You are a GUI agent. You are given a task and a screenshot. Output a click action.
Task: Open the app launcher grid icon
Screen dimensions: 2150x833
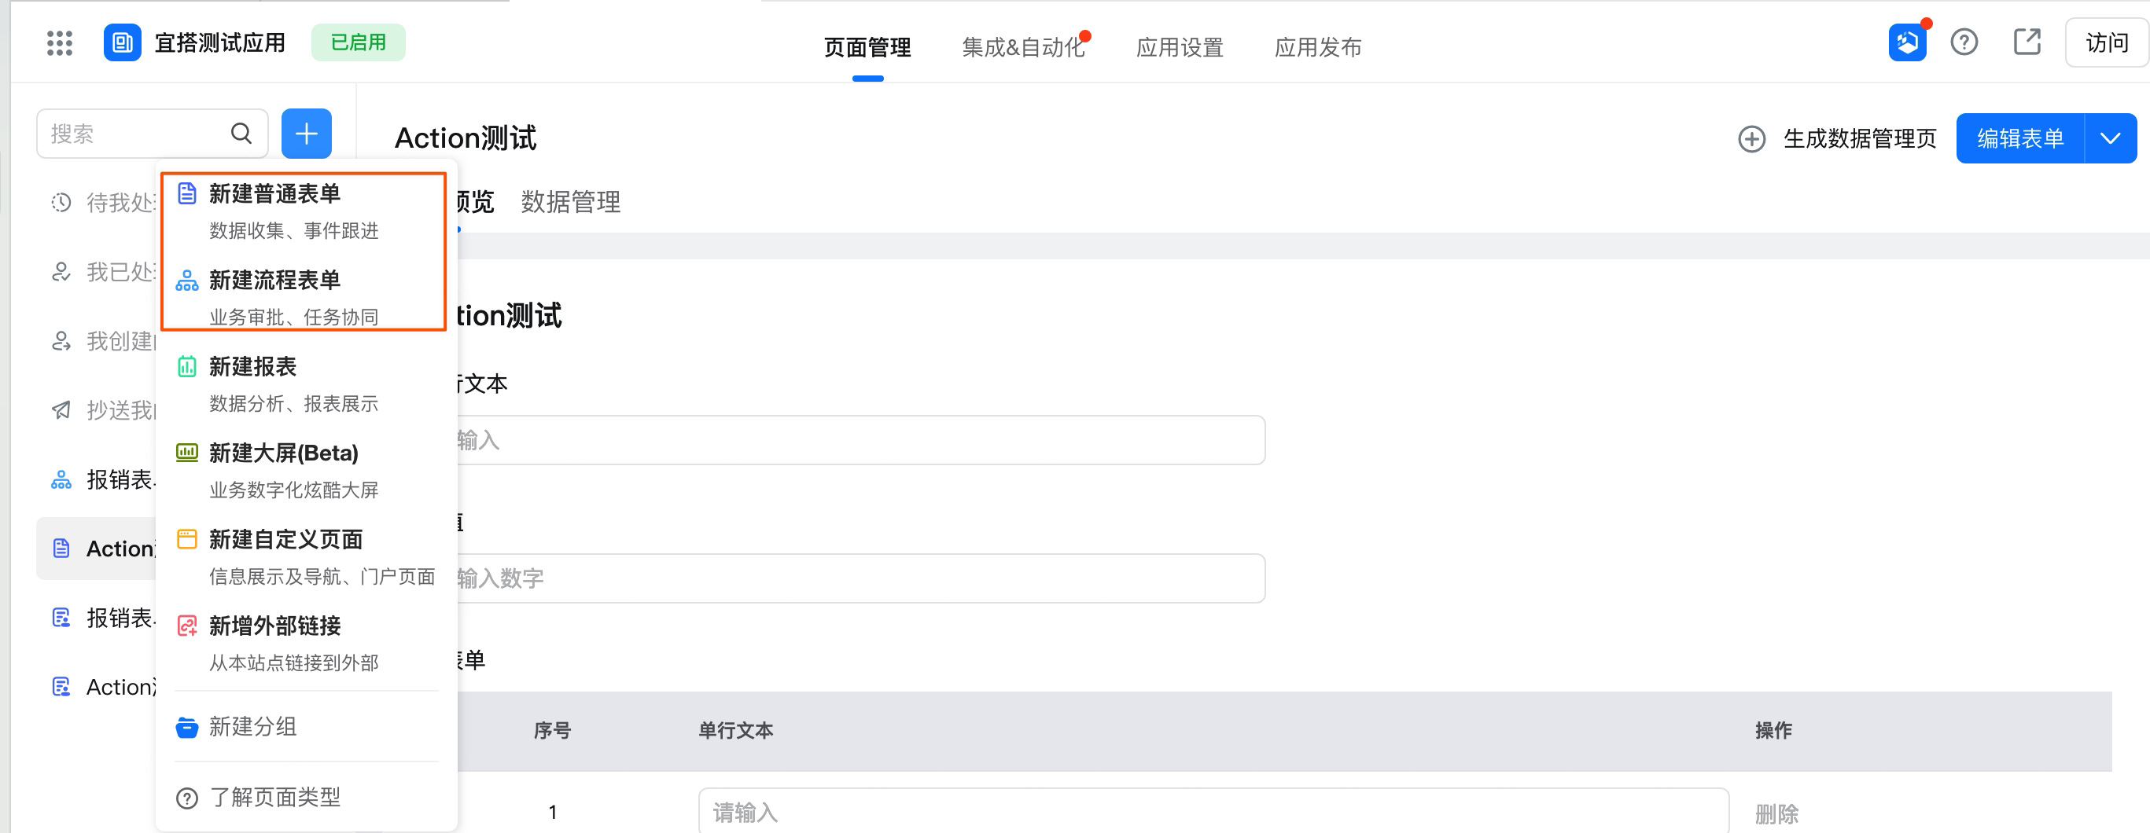(59, 42)
